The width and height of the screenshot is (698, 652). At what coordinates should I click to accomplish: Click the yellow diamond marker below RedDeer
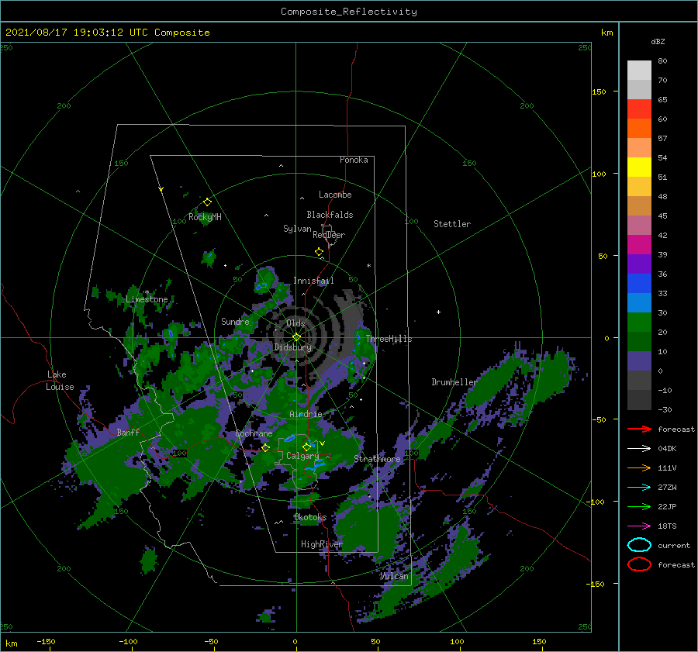(320, 252)
